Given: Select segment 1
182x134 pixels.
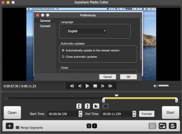Looking at the screenshot, I should coord(89,126).
